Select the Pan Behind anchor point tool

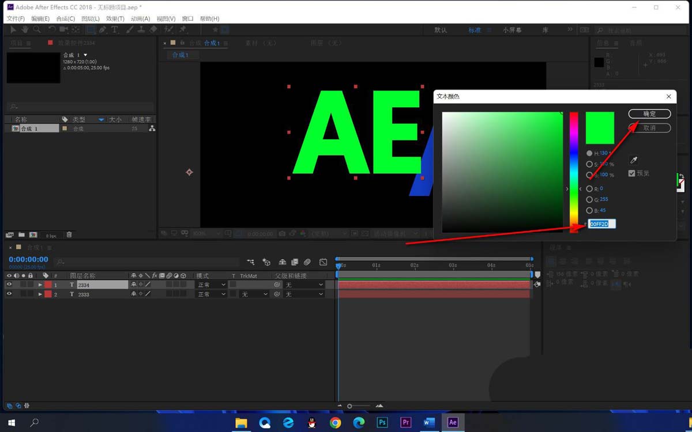pos(76,29)
